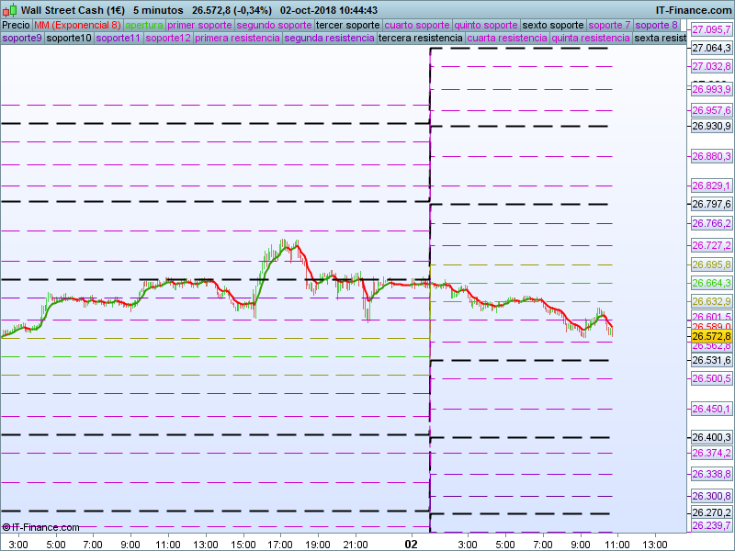Click the 26.632,9 price label
This screenshot has width=735, height=551.
(711, 301)
